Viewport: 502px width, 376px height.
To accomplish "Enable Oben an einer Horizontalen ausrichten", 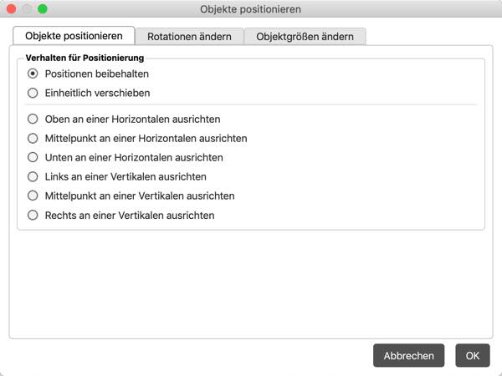I will click(x=33, y=119).
